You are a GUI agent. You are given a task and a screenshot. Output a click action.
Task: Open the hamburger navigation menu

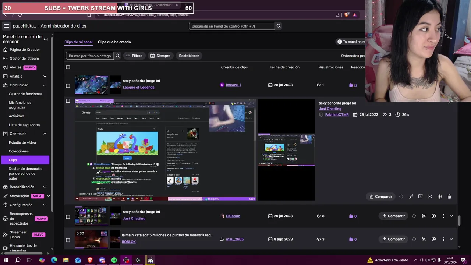click(x=6, y=26)
